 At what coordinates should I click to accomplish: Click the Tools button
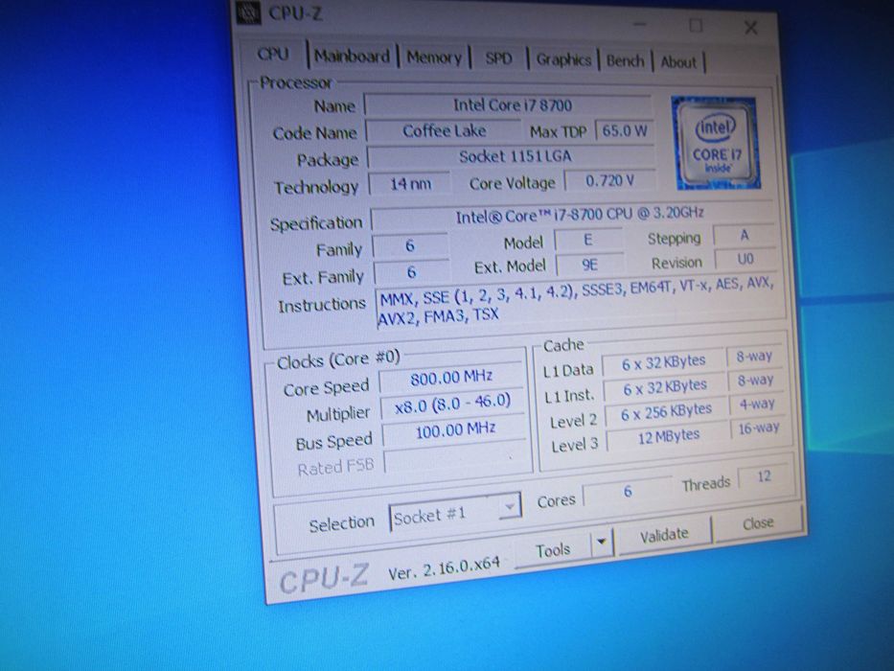coord(553,549)
